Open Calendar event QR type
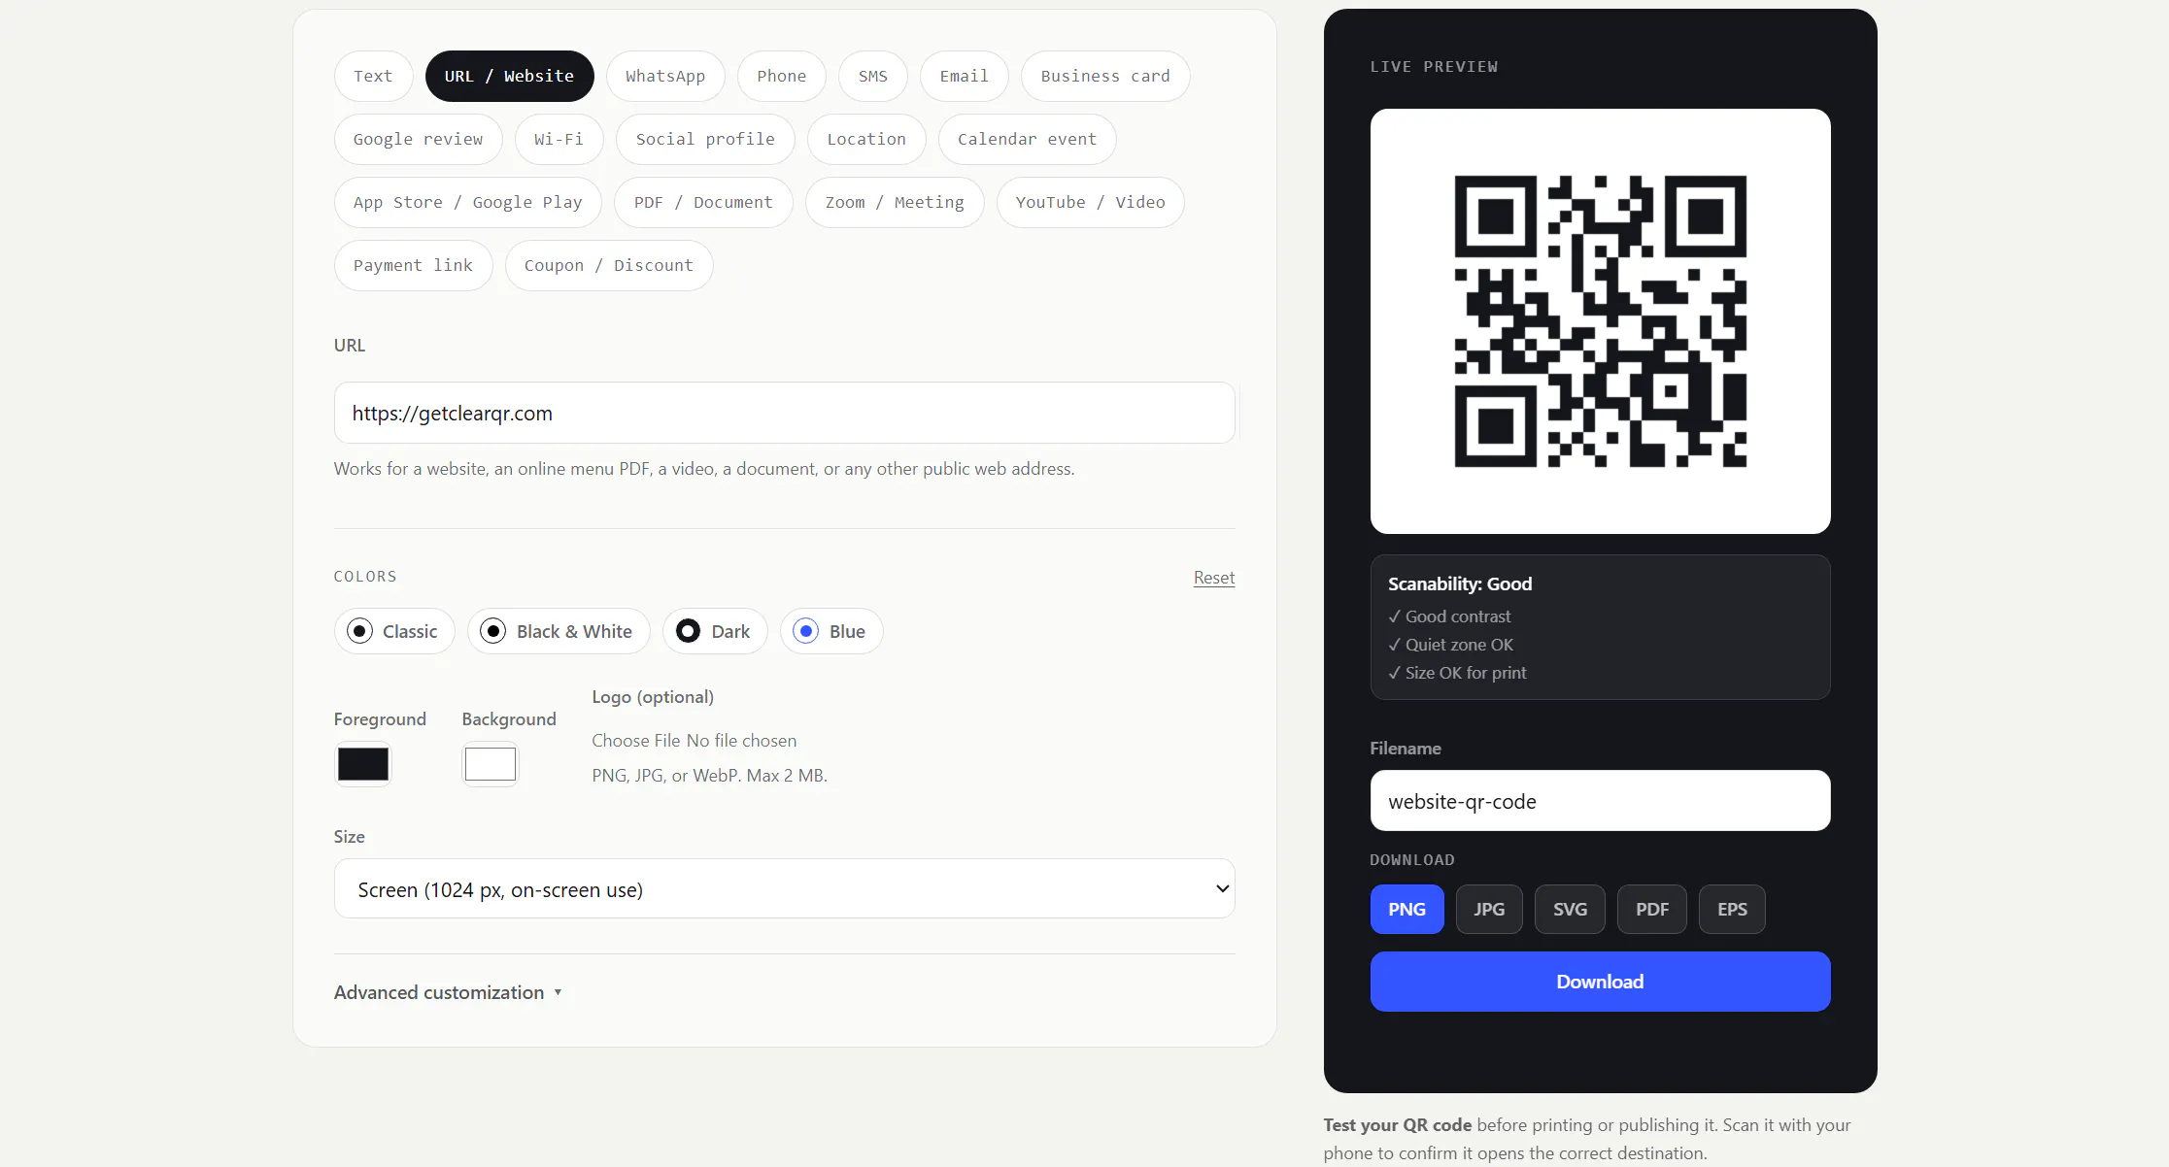 coord(1027,139)
